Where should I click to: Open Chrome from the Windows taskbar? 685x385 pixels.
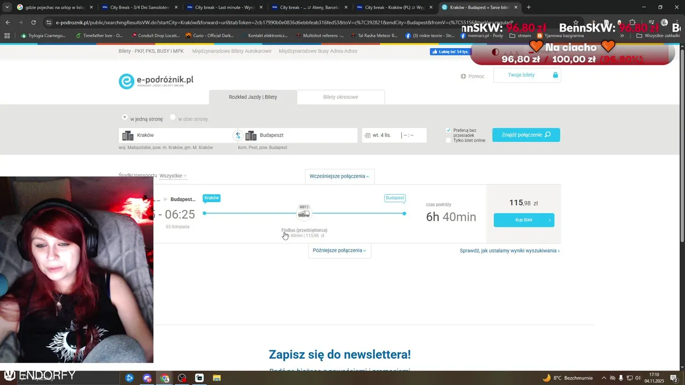pos(165,378)
